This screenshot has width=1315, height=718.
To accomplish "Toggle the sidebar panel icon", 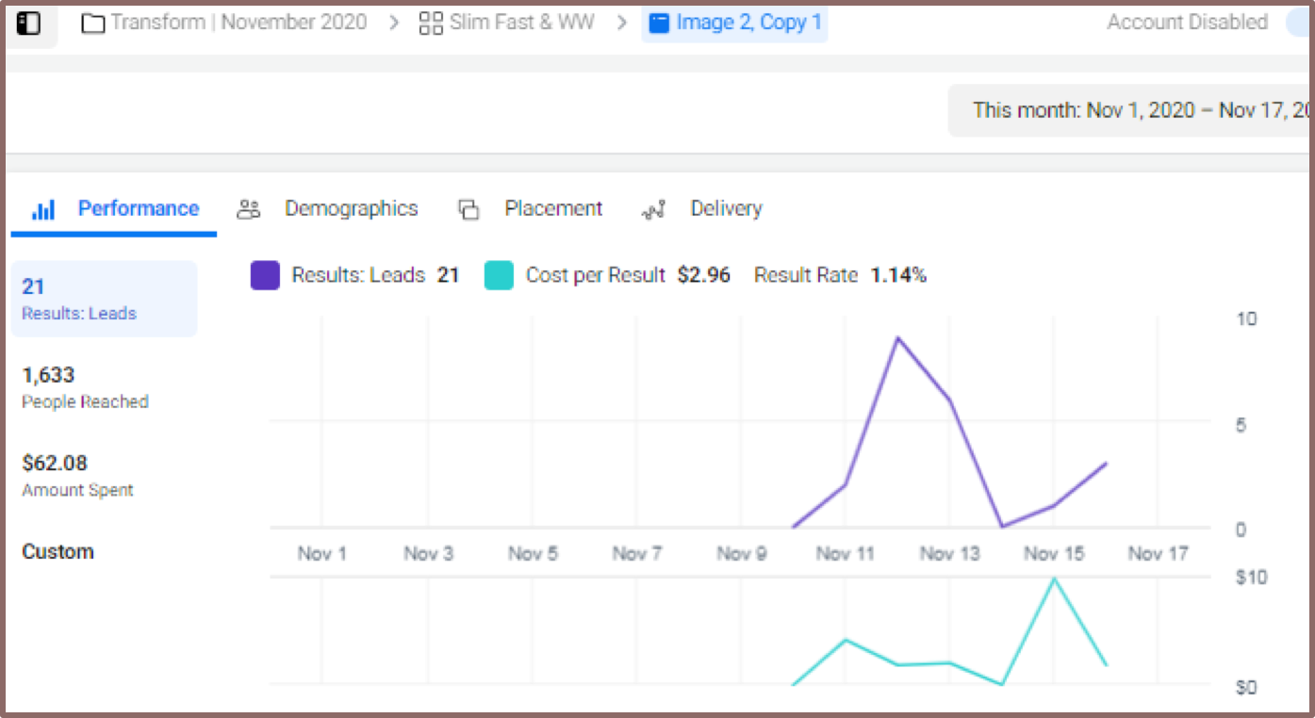I will (28, 24).
